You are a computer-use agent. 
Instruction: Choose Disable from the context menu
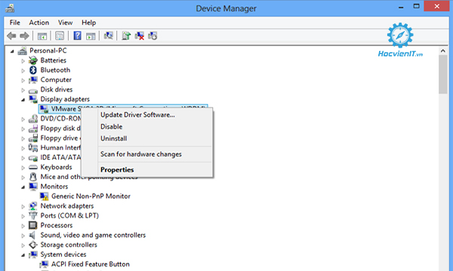coord(147,126)
